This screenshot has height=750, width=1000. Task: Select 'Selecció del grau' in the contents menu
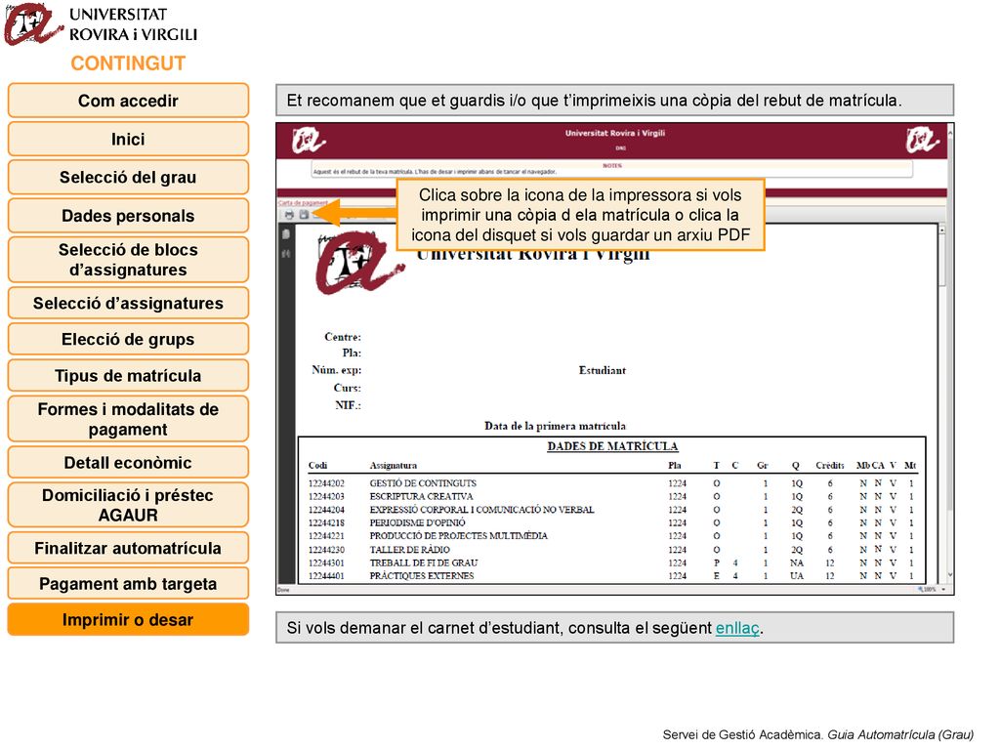(128, 178)
